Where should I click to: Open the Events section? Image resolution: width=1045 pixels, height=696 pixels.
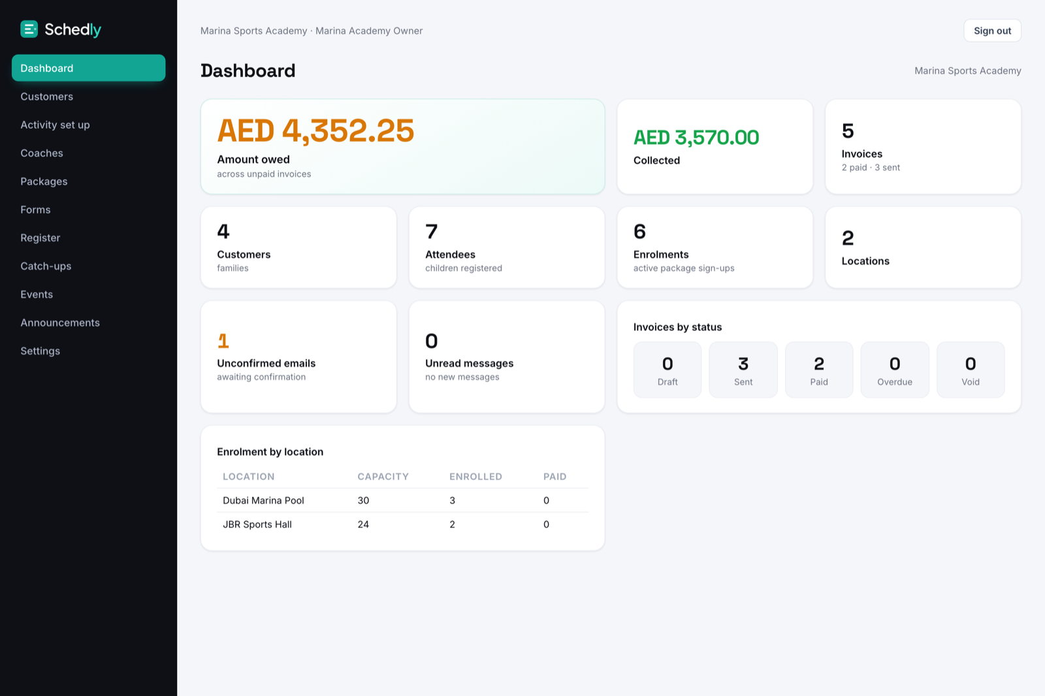coord(88,294)
